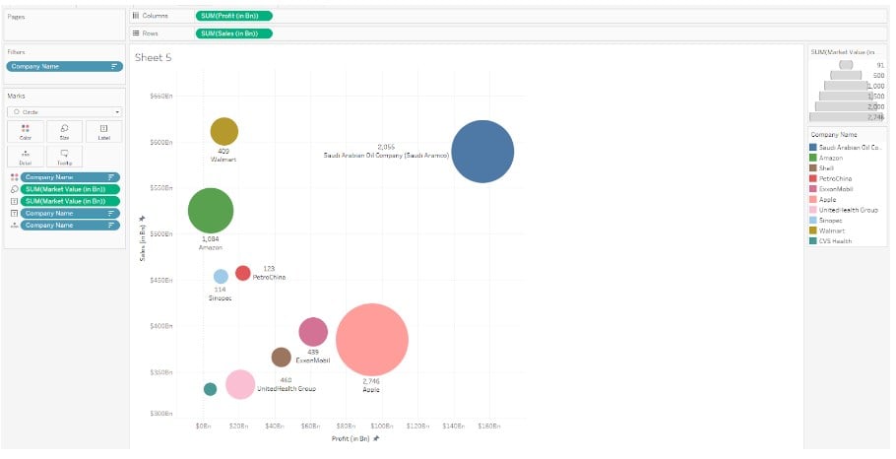Click the light pink UnitedHealth Group bubble
This screenshot has width=896, height=459.
[x=240, y=384]
